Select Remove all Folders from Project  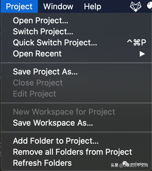pyautogui.click(x=76, y=152)
